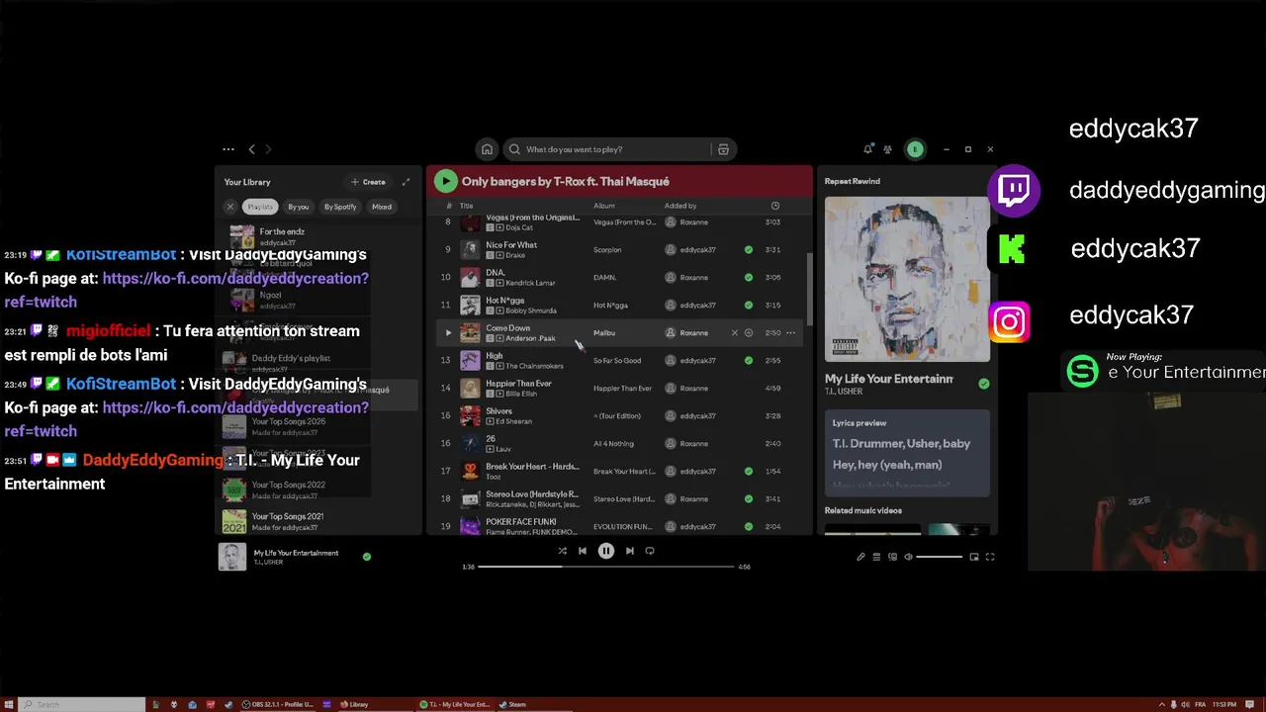Screen dimensions: 1266x712
Task: Open Your Top Songs 2021 playlist
Action: click(316, 521)
